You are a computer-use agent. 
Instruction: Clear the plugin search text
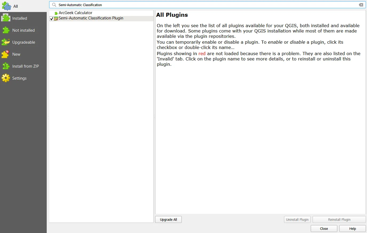pos(361,5)
